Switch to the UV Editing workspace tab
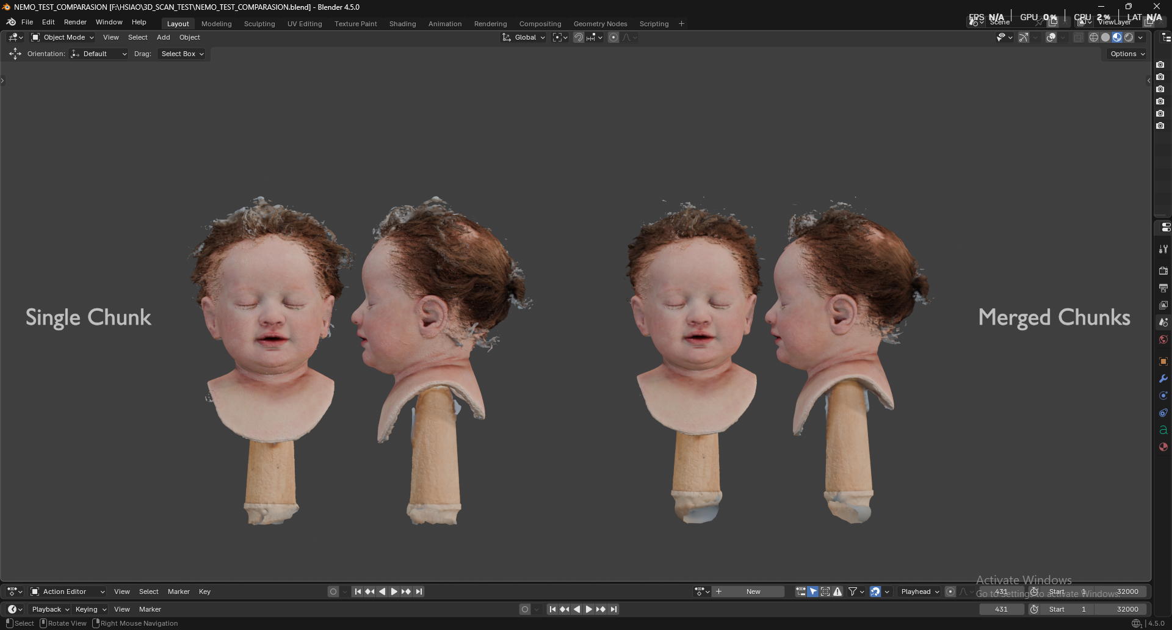Viewport: 1172px width, 630px height. click(304, 24)
